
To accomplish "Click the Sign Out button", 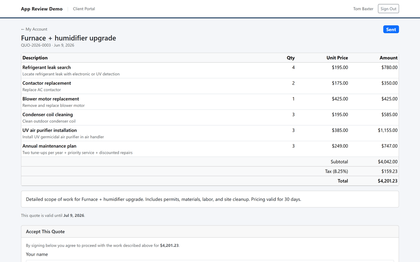I will tap(388, 8).
